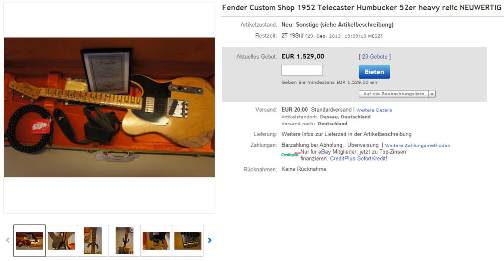This screenshot has width=504, height=261.
Task: Open the 23 Gebote link
Action: point(374,57)
